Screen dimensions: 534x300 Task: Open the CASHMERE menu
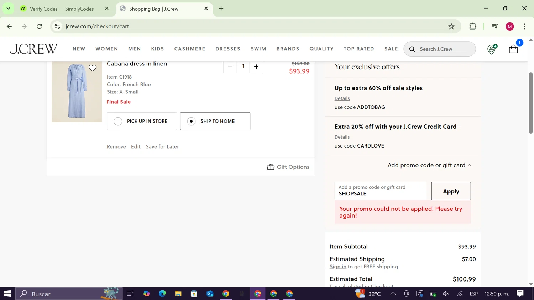(x=190, y=49)
